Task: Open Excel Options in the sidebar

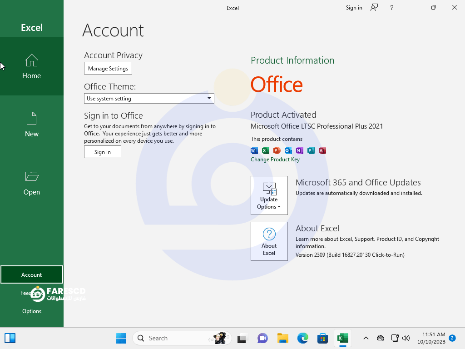Action: (x=31, y=311)
